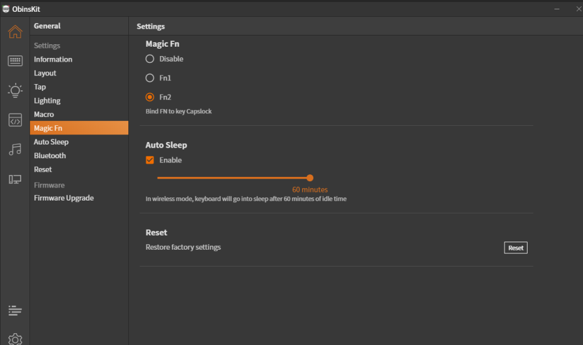This screenshot has width=583, height=345.
Task: Go to Layout in the General menu
Action: (x=79, y=73)
